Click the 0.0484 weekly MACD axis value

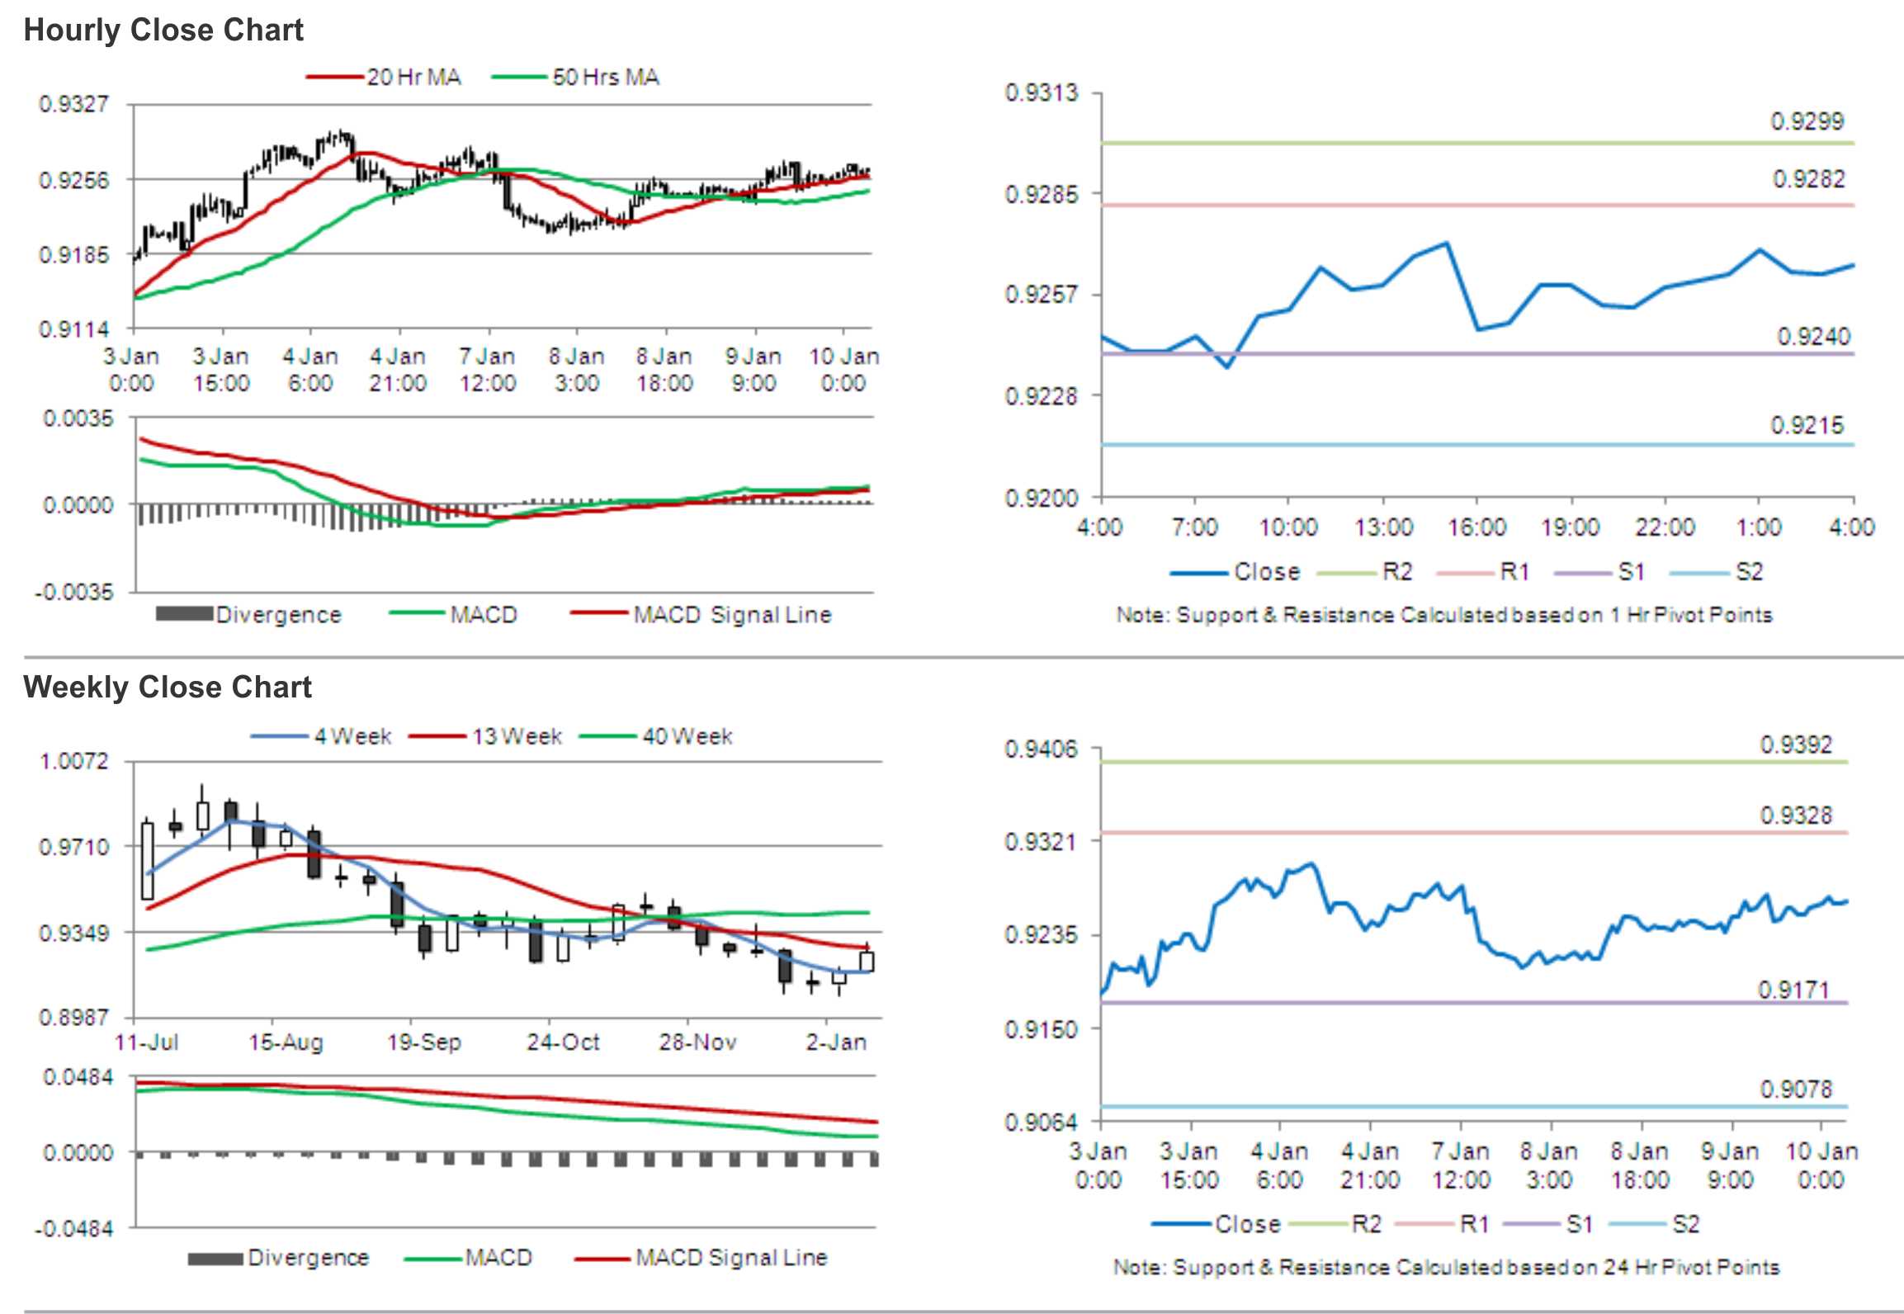(78, 1077)
